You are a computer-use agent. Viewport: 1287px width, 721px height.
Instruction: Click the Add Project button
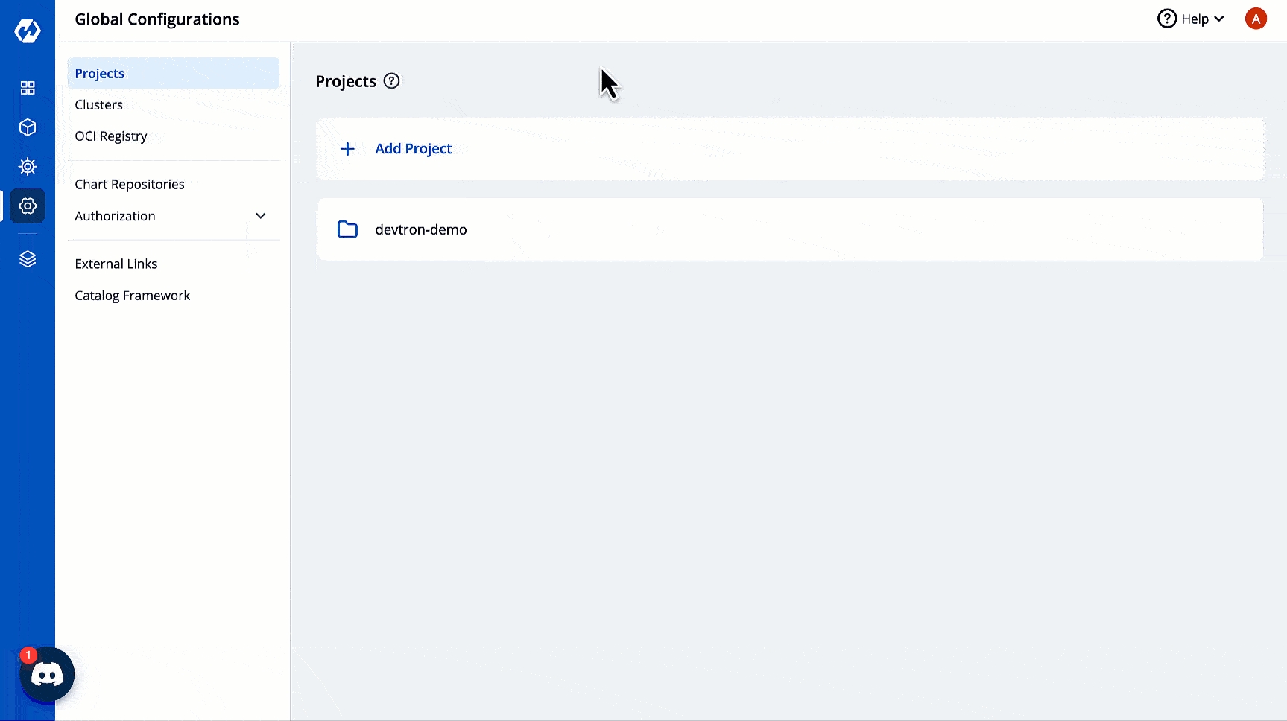tap(413, 149)
